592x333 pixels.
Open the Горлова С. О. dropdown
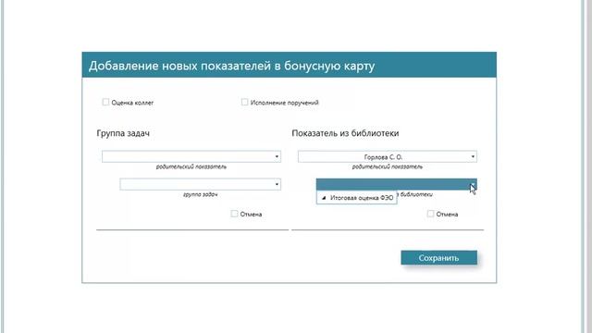pyautogui.click(x=388, y=156)
